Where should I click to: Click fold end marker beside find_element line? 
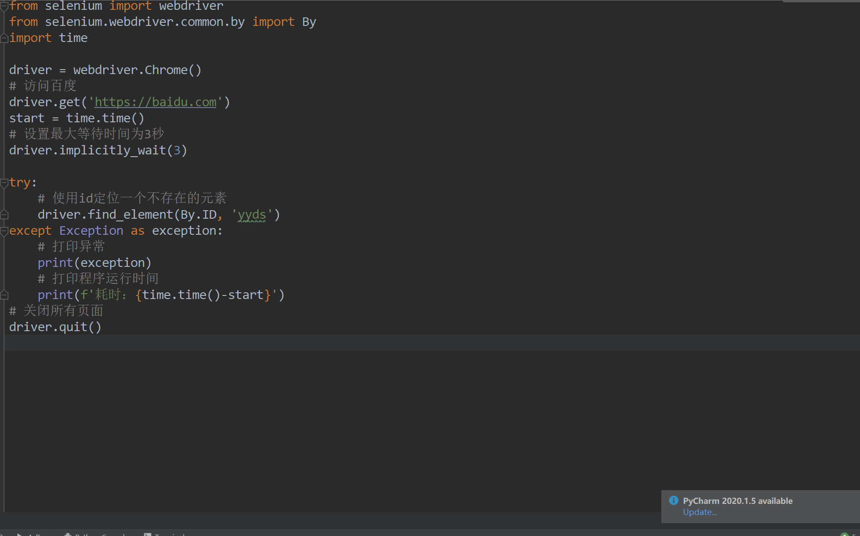(x=4, y=215)
